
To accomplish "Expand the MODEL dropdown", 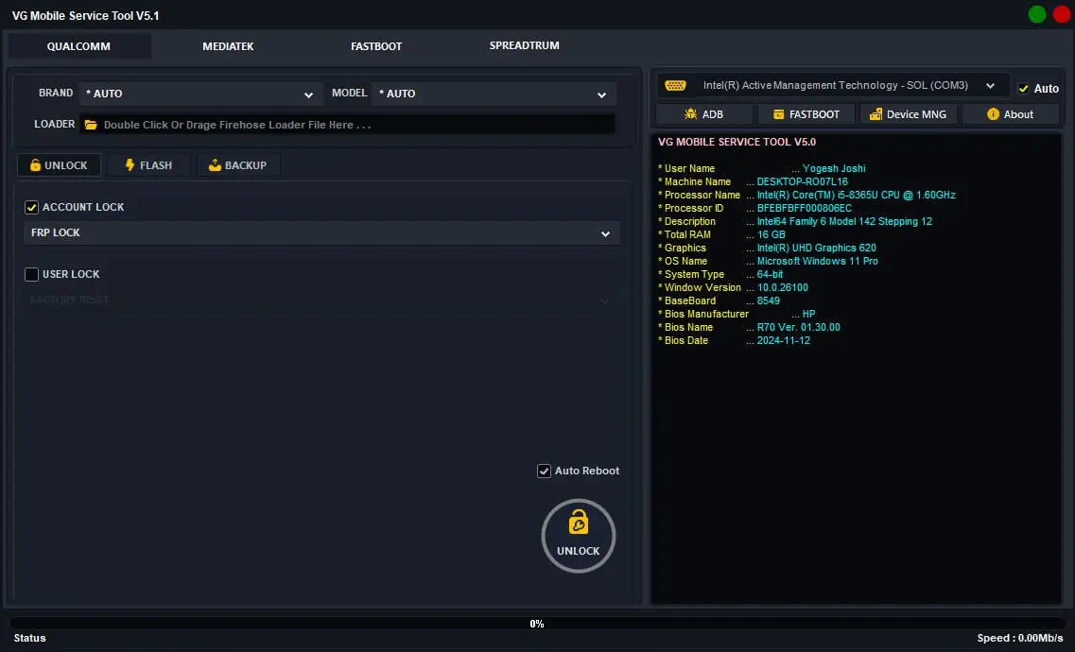I will [494, 94].
